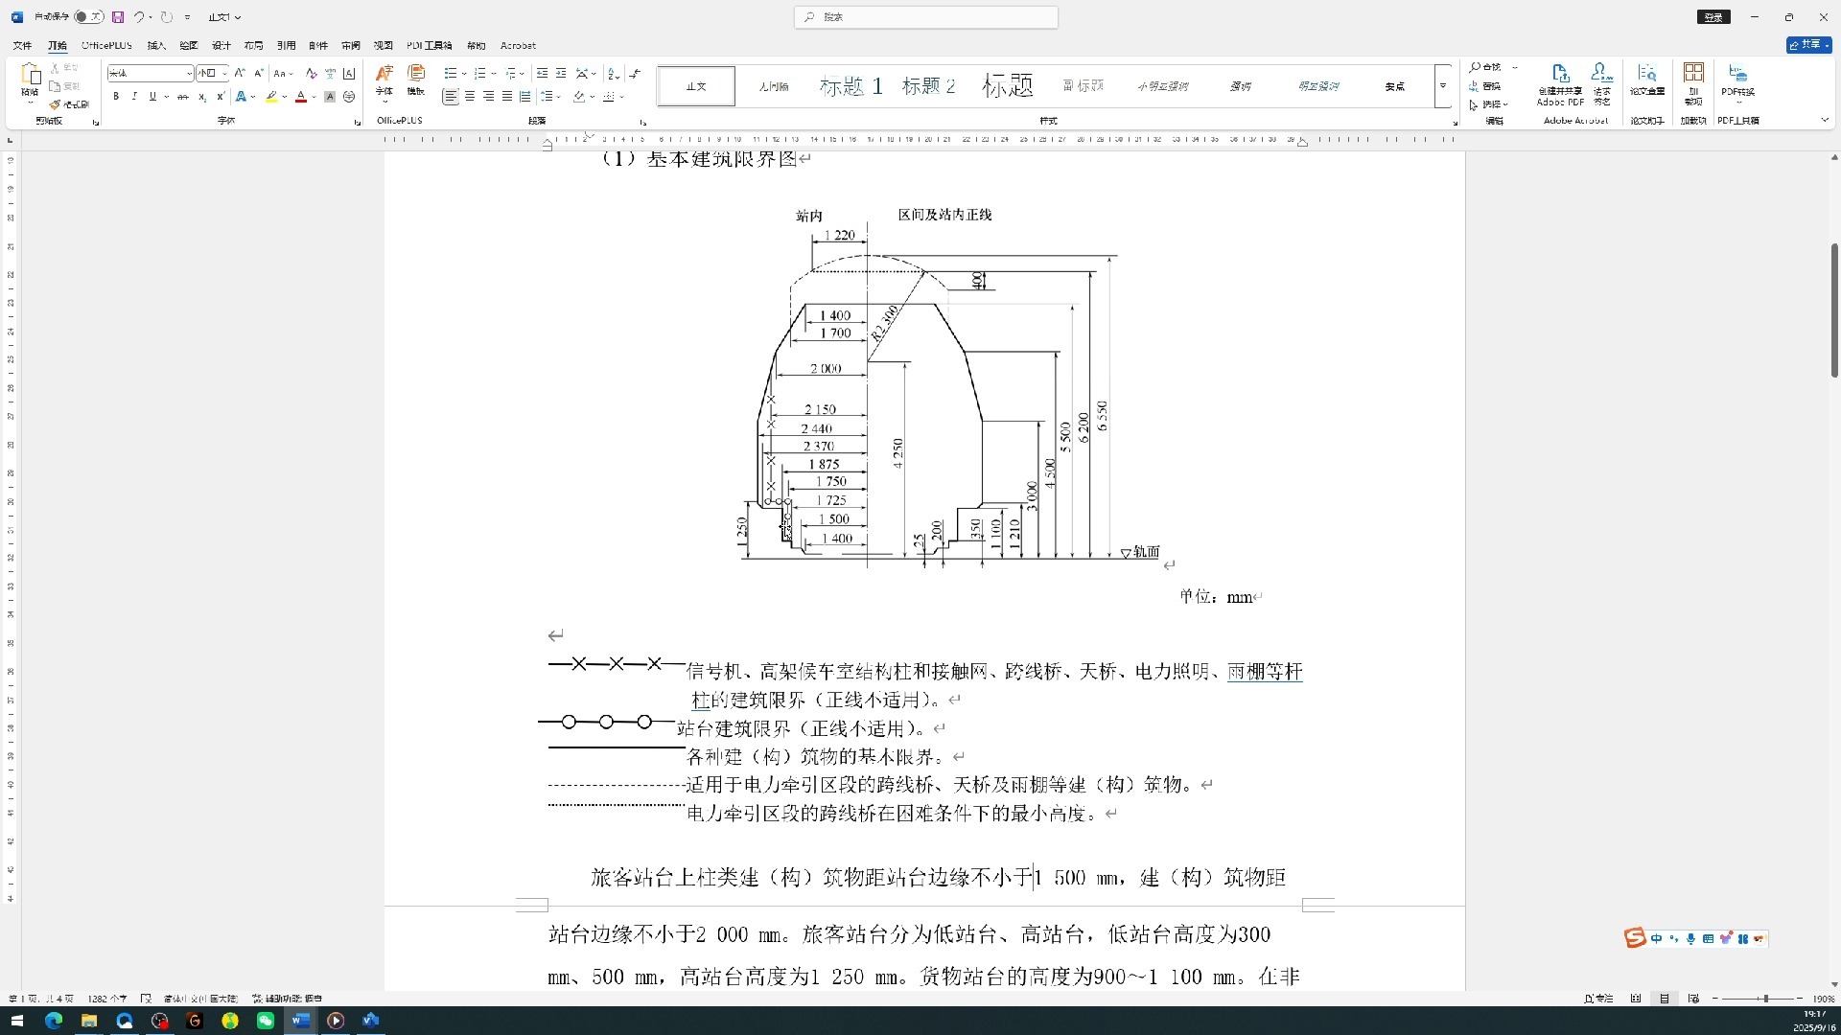Click the Decrease Indent icon
Image resolution: width=1841 pixels, height=1035 pixels.
coord(543,73)
